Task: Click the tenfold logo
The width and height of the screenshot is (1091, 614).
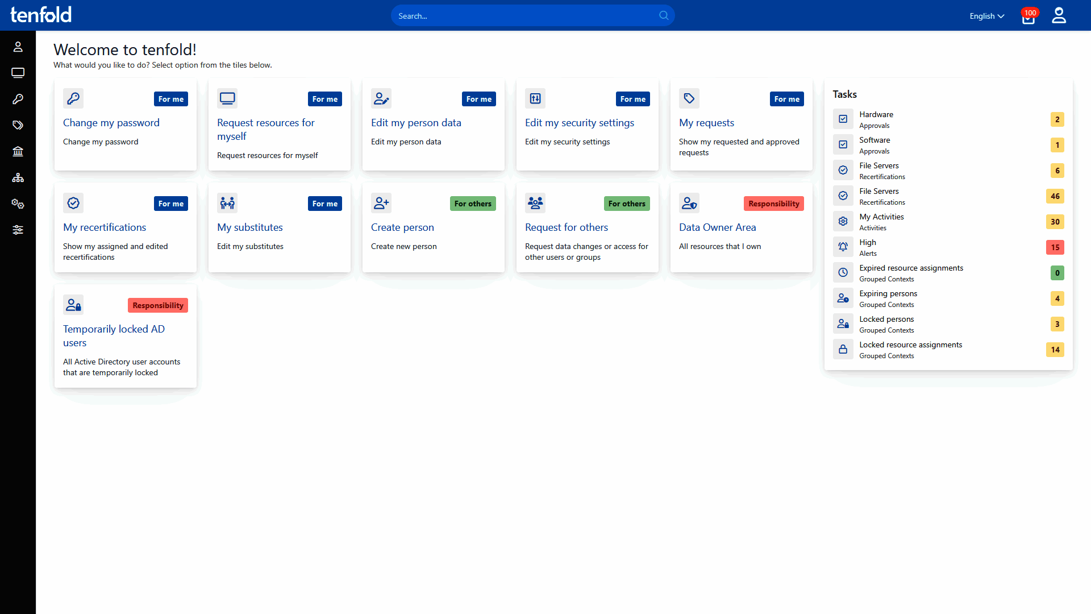Action: click(x=41, y=15)
